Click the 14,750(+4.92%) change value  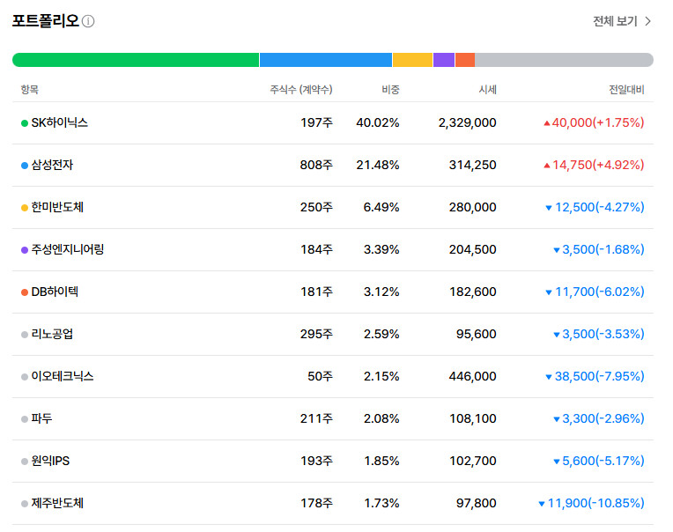(594, 165)
